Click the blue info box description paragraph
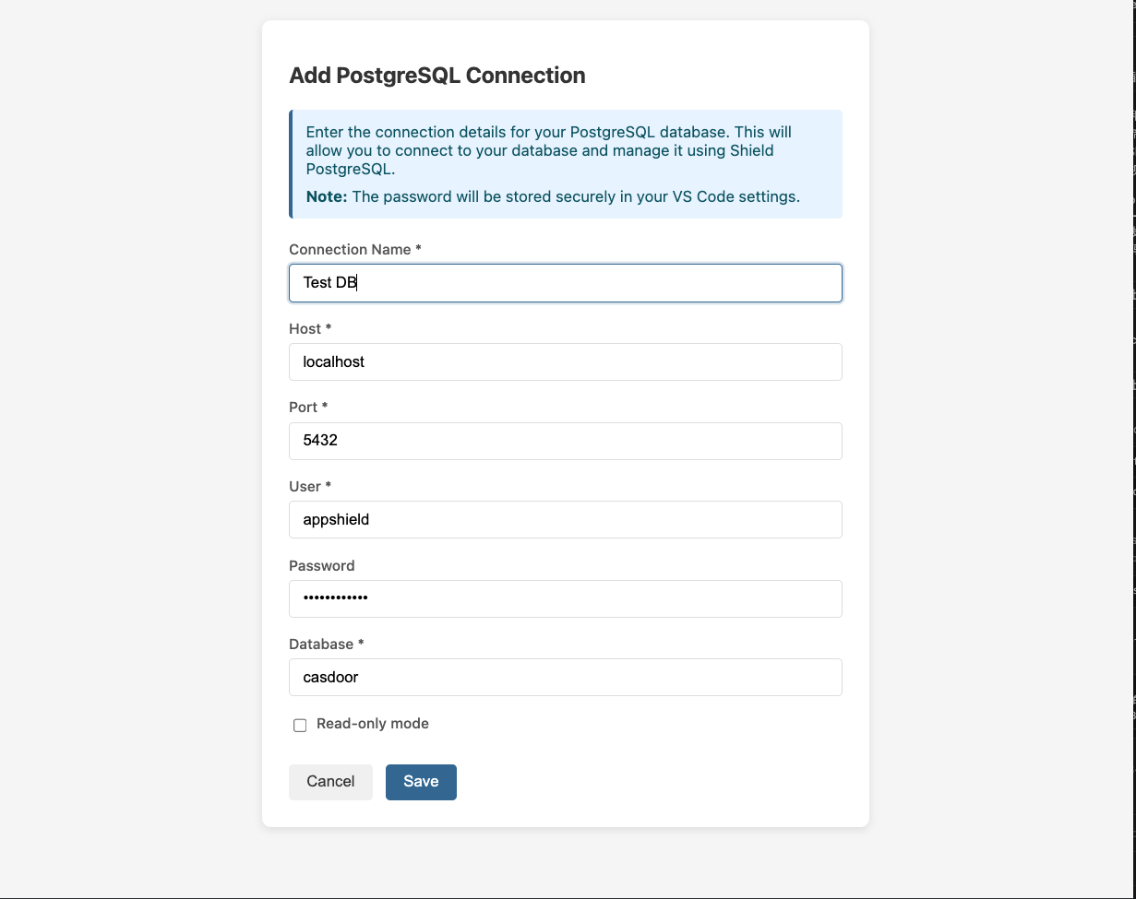Screen dimensions: 1136x899 (x=548, y=150)
